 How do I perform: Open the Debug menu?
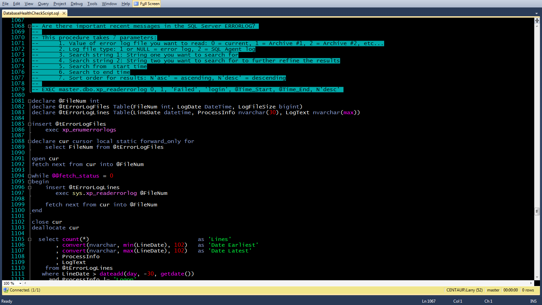(77, 4)
